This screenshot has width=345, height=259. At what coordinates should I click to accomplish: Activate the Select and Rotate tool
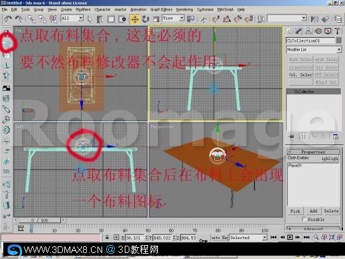145,19
